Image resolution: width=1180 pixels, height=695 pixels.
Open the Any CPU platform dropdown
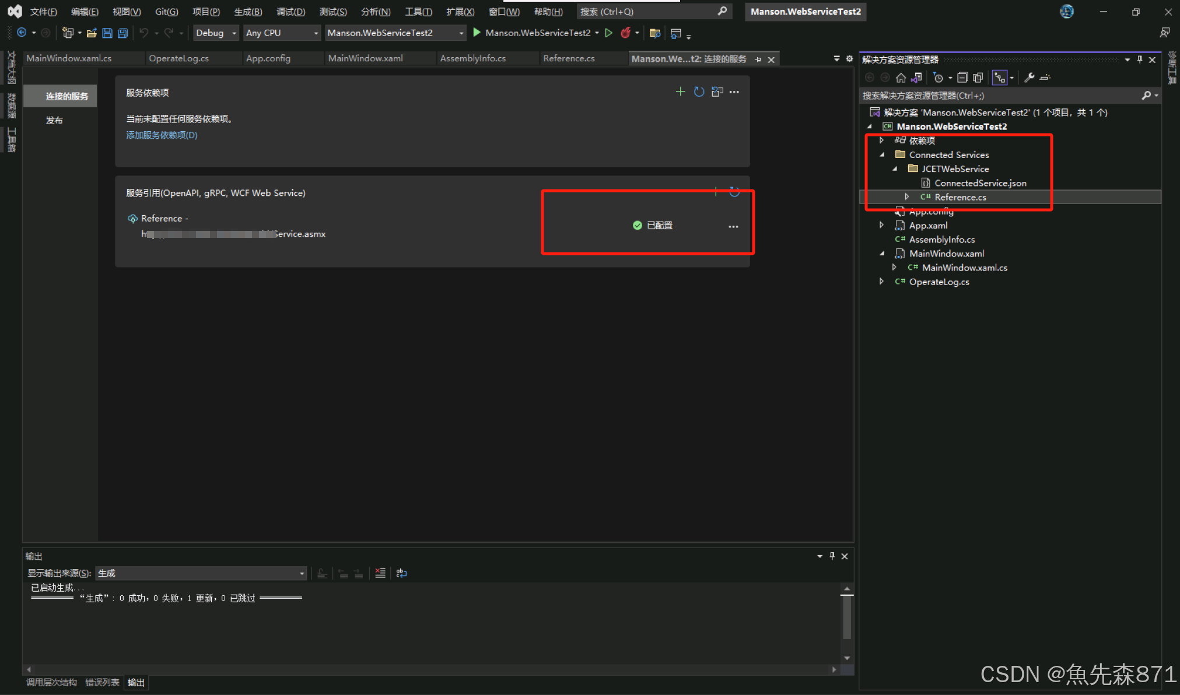coord(316,33)
